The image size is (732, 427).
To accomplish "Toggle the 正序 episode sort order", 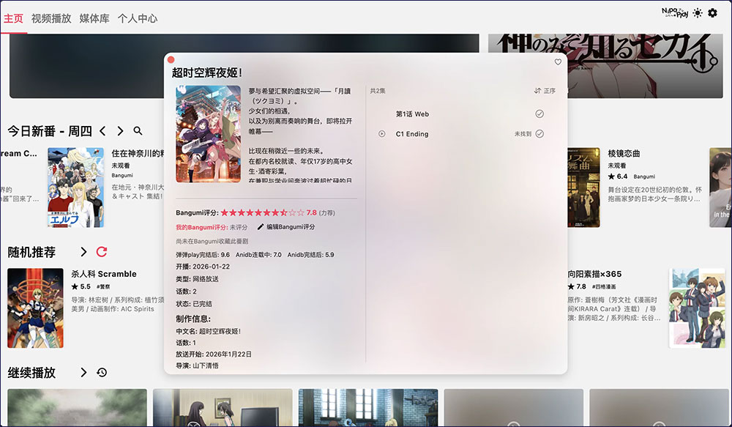I will pyautogui.click(x=545, y=91).
